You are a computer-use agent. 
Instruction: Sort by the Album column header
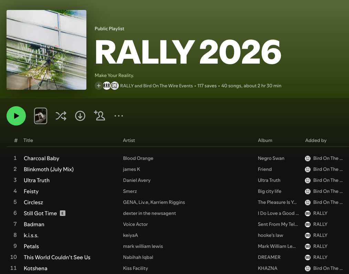265,140
